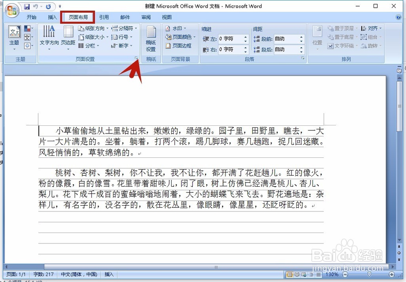
Task: Click the 位置 position button
Action: [317, 38]
